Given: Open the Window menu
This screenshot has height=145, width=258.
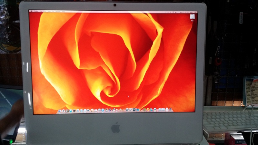Looking at the screenshot, I should coord(58,11).
